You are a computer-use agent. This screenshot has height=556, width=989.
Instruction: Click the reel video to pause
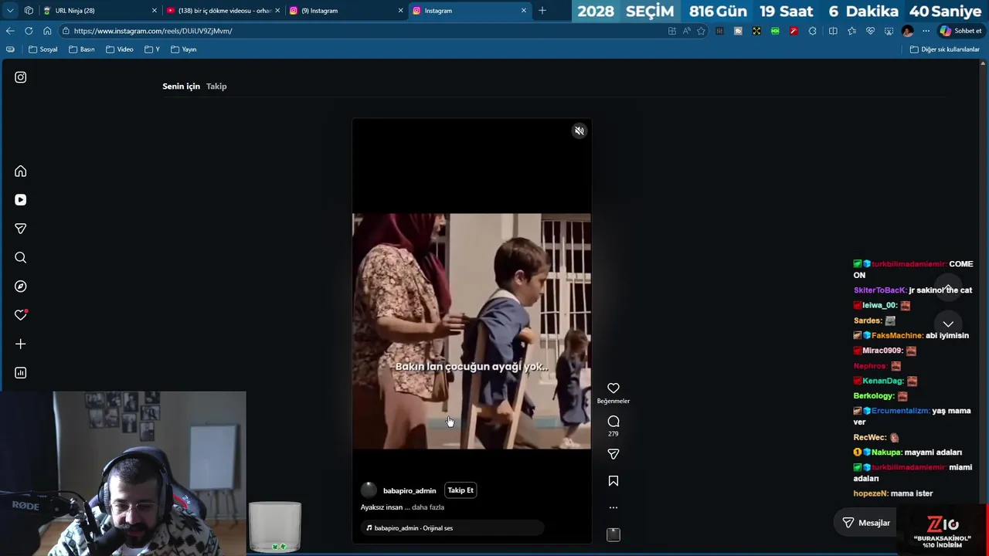click(471, 331)
